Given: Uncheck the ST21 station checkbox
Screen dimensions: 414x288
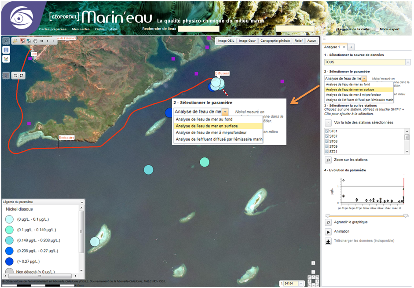Looking at the screenshot, I should tap(326, 151).
